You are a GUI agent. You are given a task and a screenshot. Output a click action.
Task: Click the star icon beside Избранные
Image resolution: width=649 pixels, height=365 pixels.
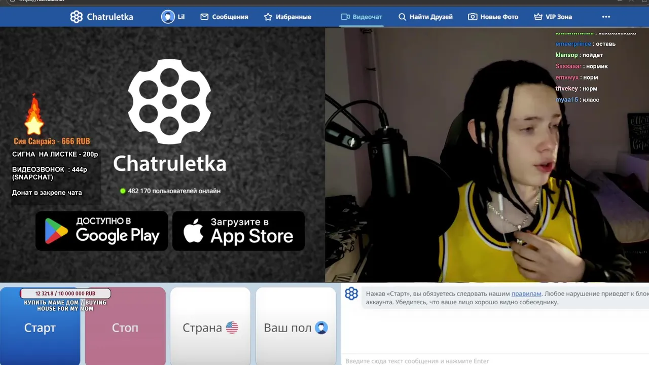[x=268, y=17]
